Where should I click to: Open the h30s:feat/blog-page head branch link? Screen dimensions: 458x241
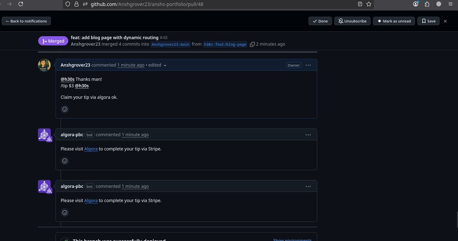click(225, 44)
